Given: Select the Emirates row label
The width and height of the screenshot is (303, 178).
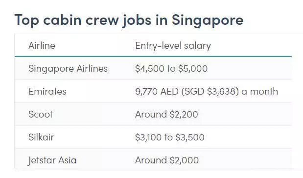Looking at the screenshot, I should 47,91.
